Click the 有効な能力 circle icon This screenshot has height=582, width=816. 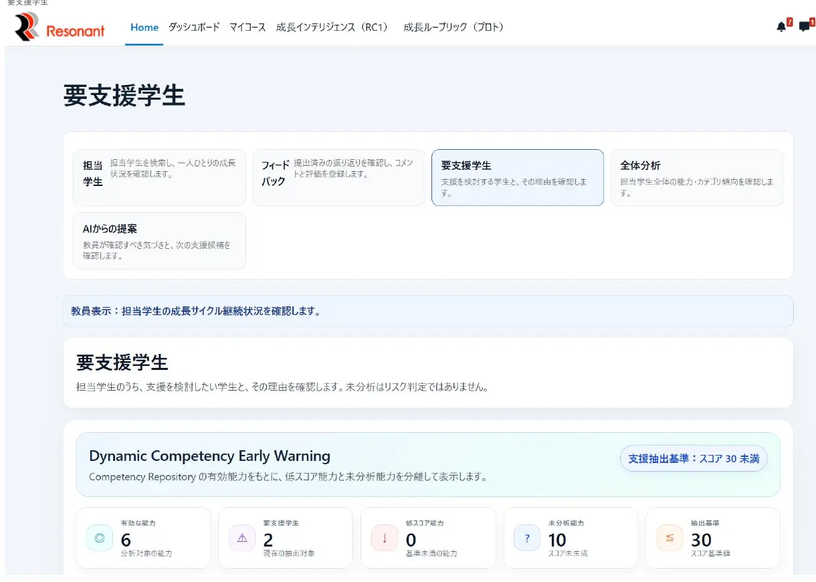click(x=100, y=538)
